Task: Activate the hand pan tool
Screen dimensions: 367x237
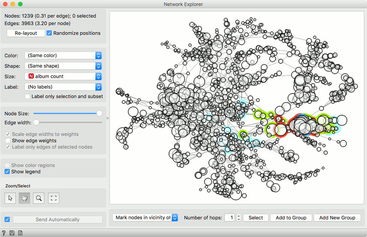Action: [x=24, y=198]
